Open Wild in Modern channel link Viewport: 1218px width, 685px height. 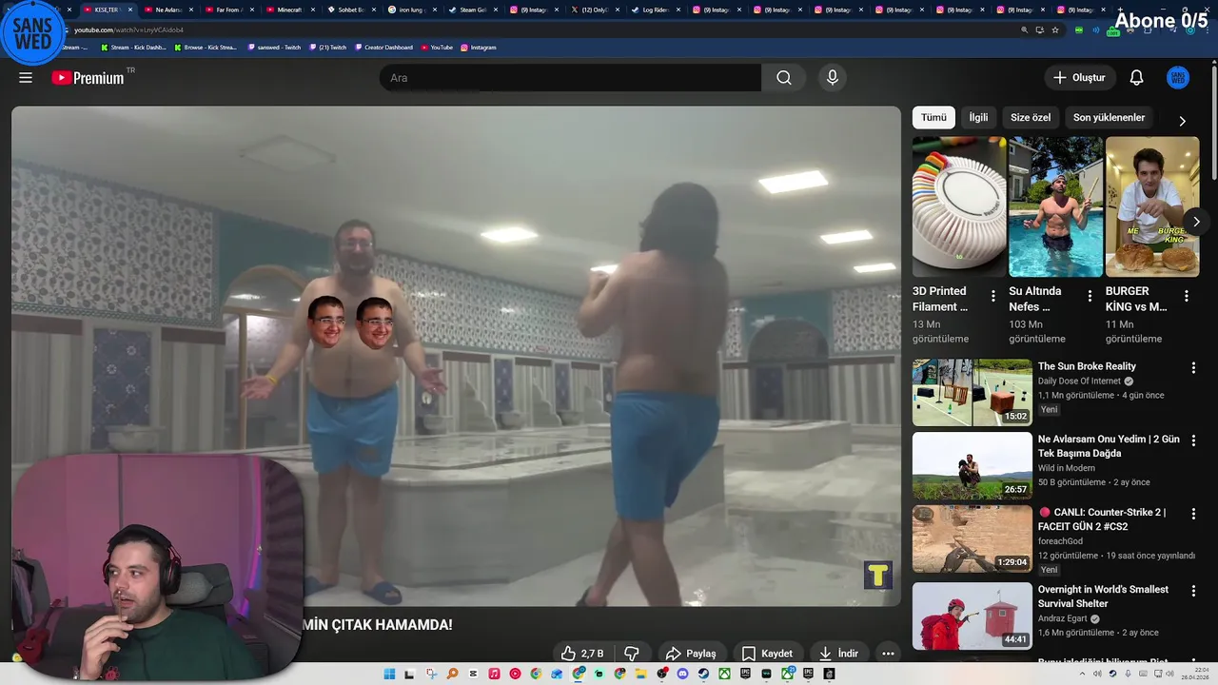tap(1067, 468)
